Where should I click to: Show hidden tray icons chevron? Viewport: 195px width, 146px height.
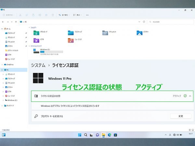point(166,135)
